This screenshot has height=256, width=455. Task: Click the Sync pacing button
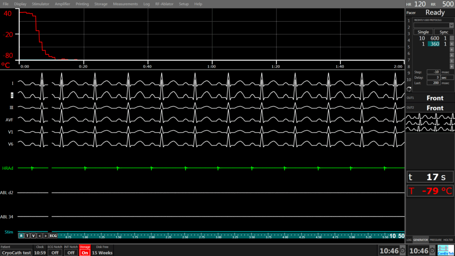coord(443,32)
